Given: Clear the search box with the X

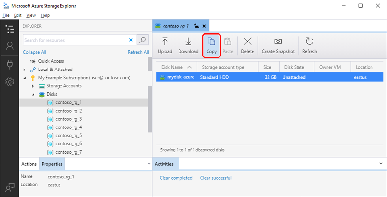Looking at the screenshot, I should coord(131,40).
